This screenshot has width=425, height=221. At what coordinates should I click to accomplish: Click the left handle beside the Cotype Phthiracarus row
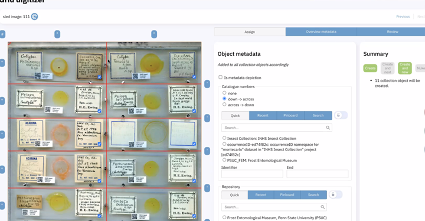2,63
